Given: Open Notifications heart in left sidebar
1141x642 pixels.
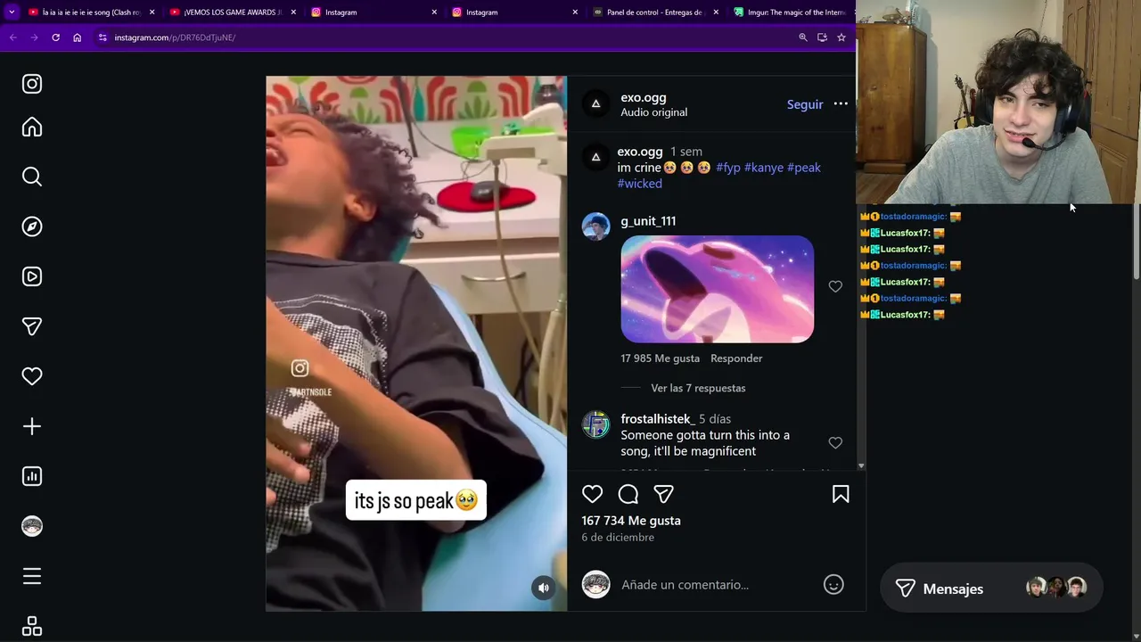Looking at the screenshot, I should tap(32, 376).
